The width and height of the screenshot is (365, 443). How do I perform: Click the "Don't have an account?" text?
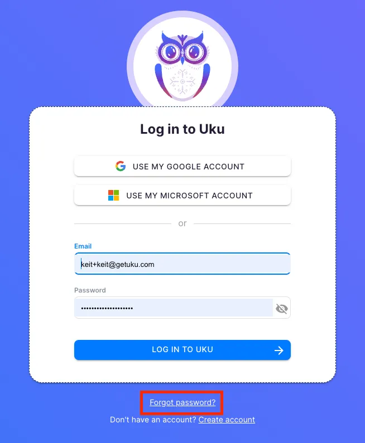(153, 420)
